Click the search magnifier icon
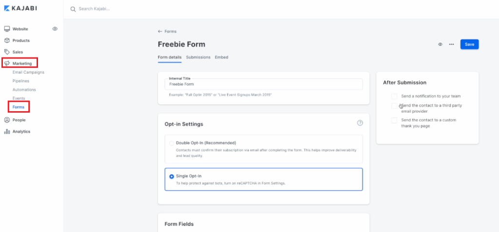The image size is (499, 232). [x=73, y=9]
